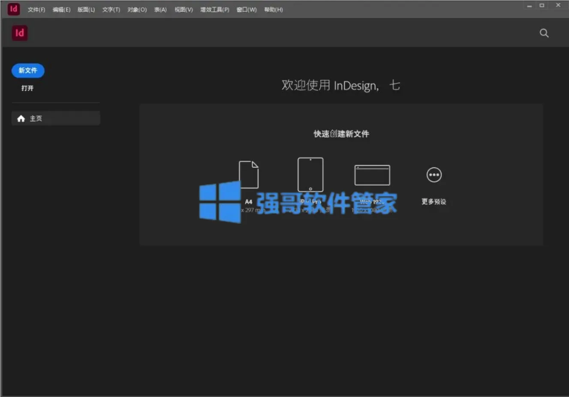This screenshot has width=569, height=397.
Task: Maximize the InDesign window
Action: (542, 5)
